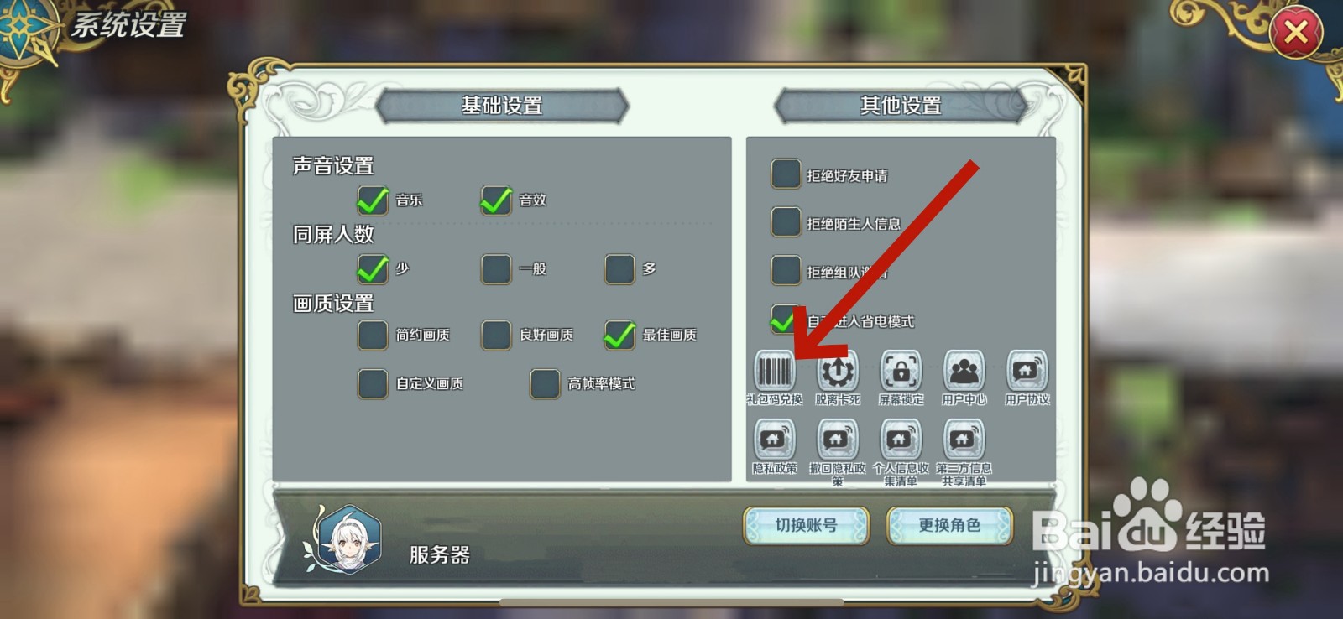Open the 隐私政策 privacy policy icon
Image resolution: width=1343 pixels, height=619 pixels.
774,439
